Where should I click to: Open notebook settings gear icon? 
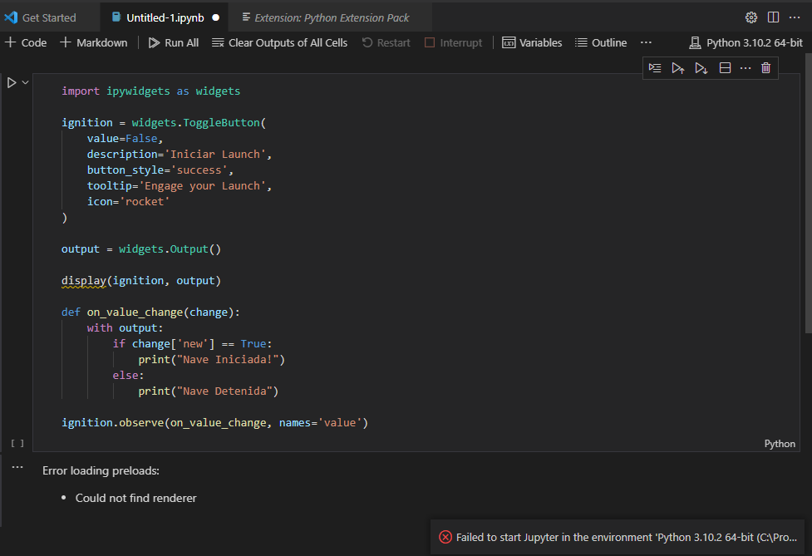(x=750, y=17)
